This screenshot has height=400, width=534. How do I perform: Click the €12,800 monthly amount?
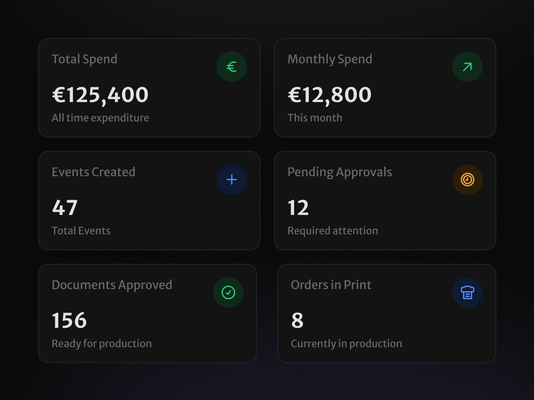(x=330, y=95)
